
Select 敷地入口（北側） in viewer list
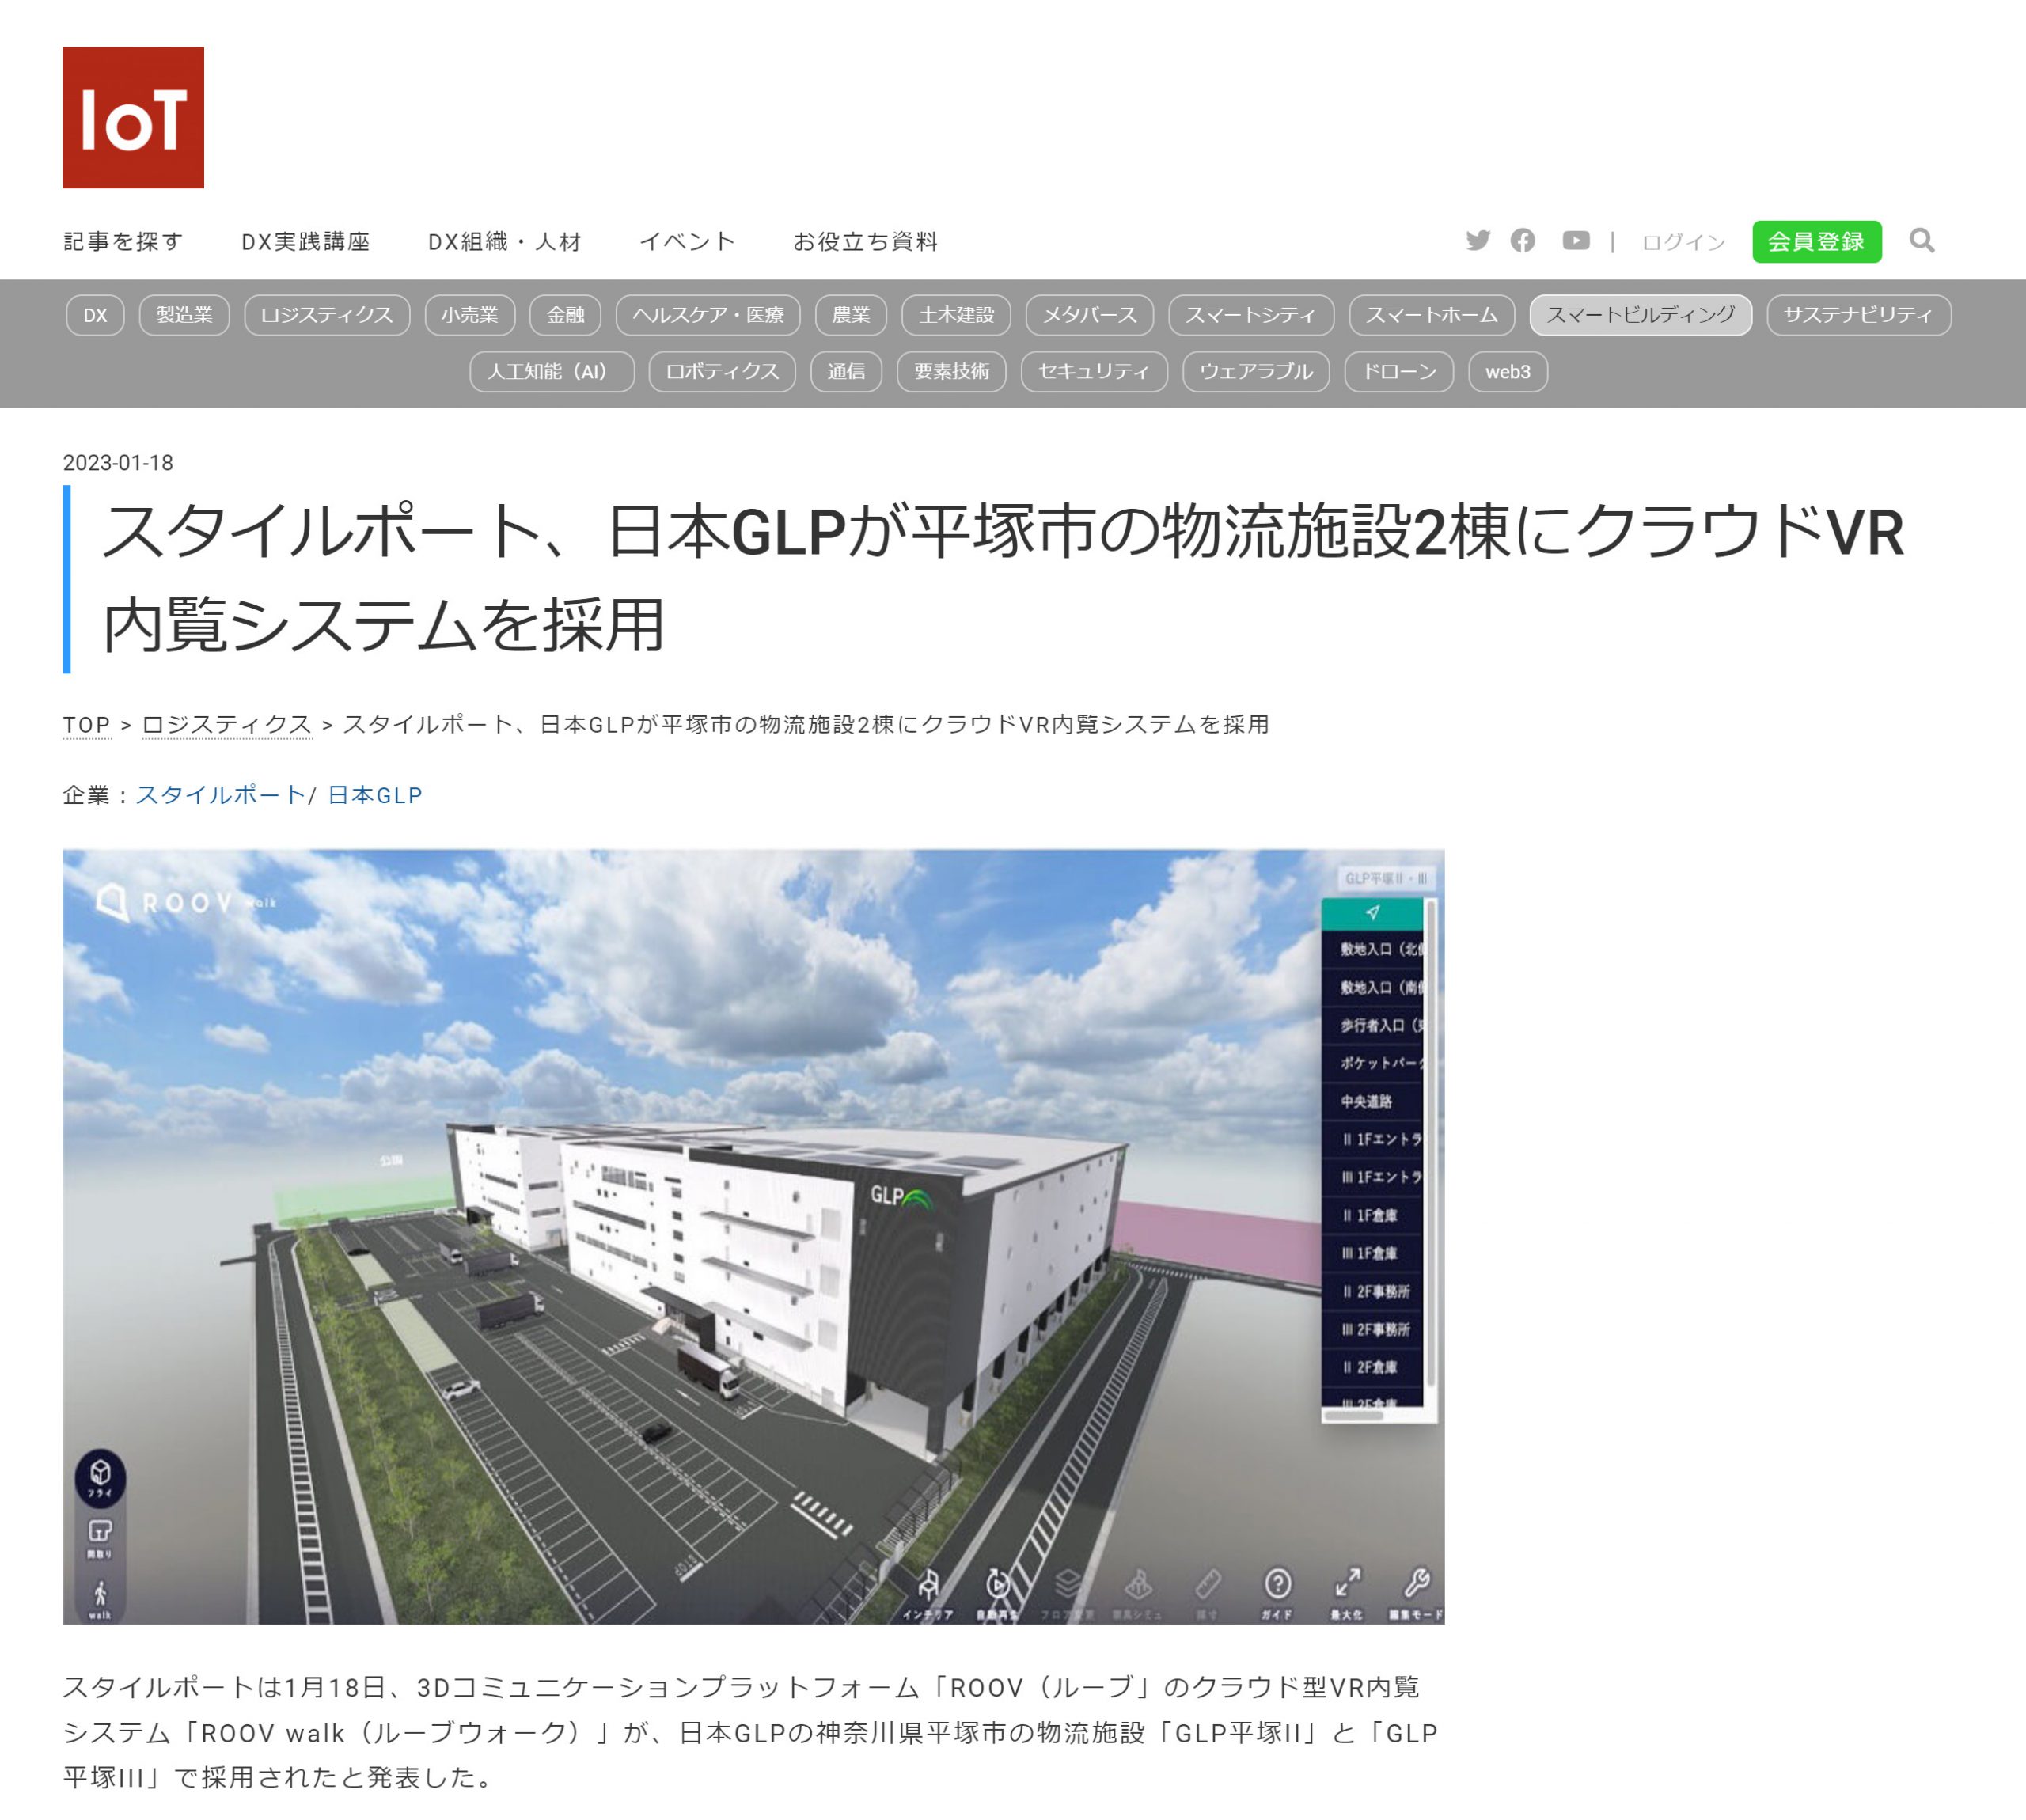[x=1372, y=949]
